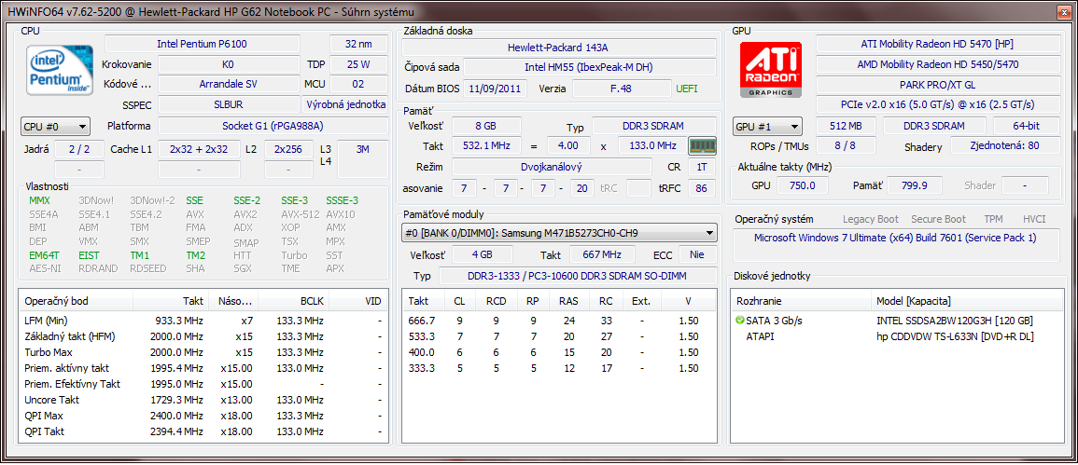Select the Turbo Max row
Viewport: 1078px width, 465px height.
point(203,352)
